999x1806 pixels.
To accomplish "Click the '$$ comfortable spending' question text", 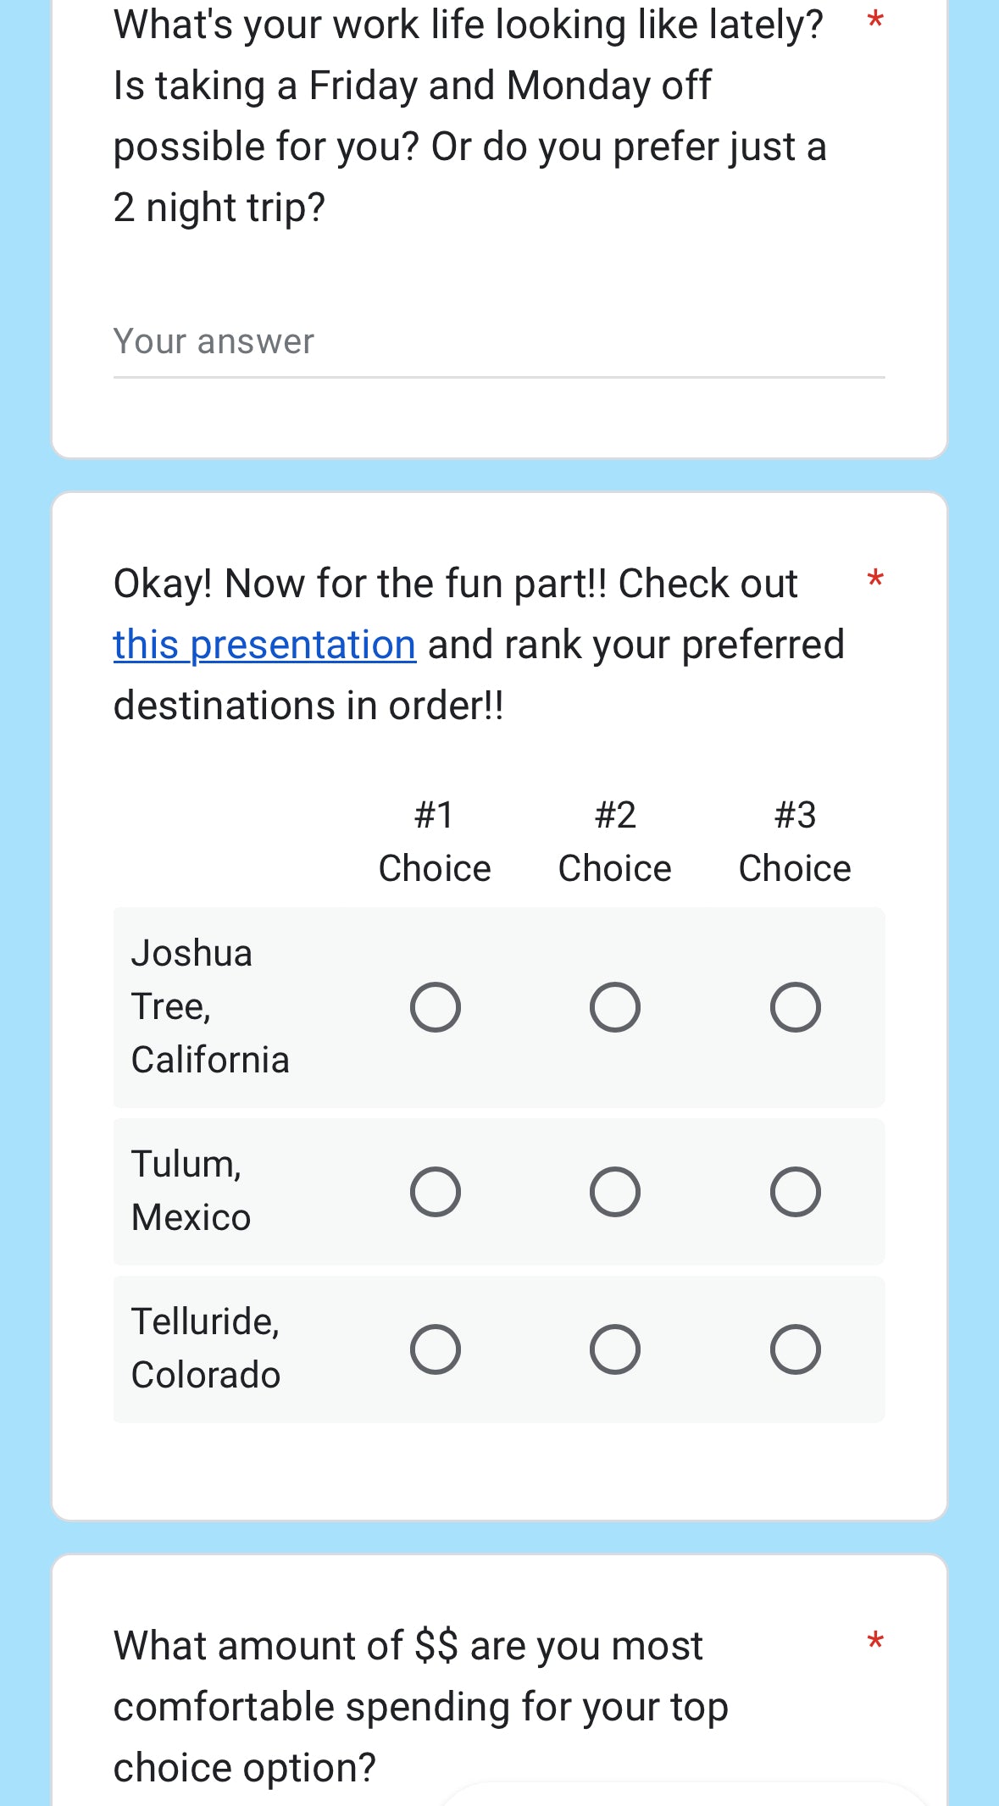I will click(x=420, y=1707).
